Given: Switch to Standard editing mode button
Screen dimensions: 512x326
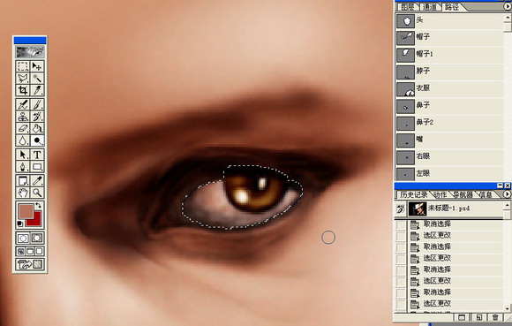Looking at the screenshot, I should click(x=23, y=239).
